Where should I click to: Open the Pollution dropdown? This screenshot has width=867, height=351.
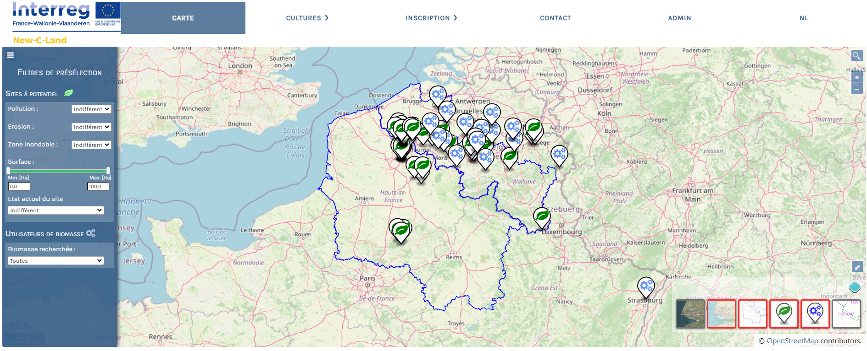(x=91, y=109)
